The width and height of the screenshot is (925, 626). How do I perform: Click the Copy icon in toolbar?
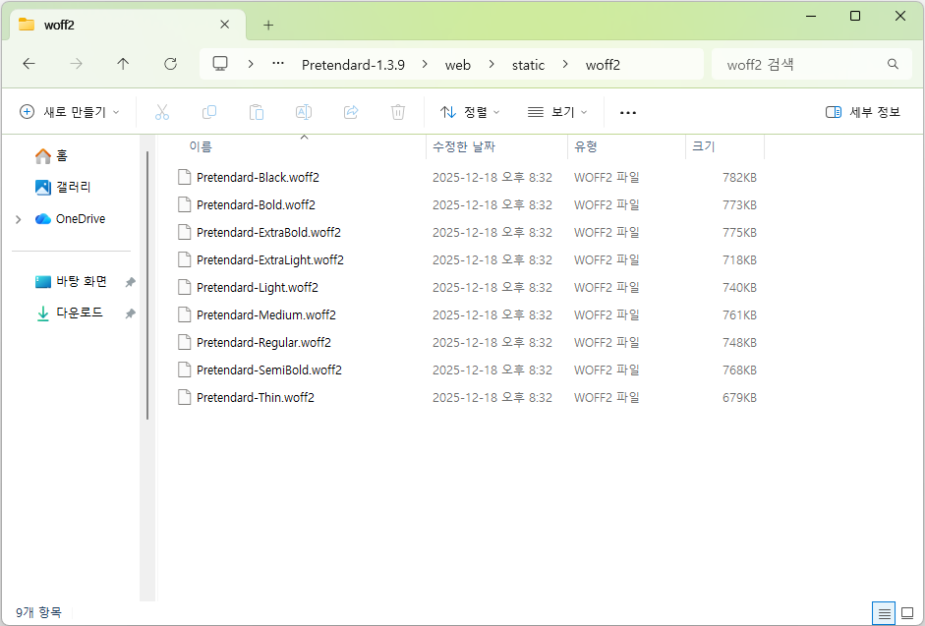(x=208, y=112)
